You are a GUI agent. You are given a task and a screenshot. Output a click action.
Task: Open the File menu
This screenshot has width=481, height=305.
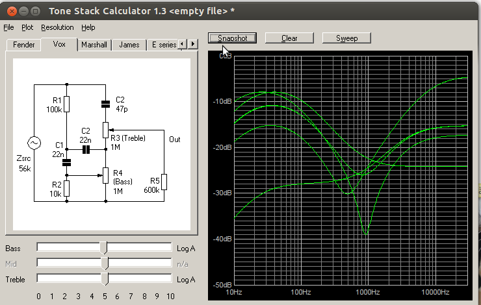[8, 27]
